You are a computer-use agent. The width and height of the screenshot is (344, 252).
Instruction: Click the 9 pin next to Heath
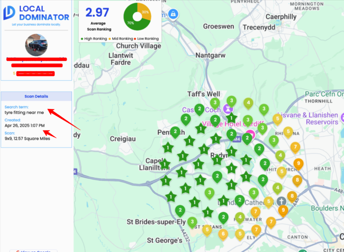tap(298, 164)
